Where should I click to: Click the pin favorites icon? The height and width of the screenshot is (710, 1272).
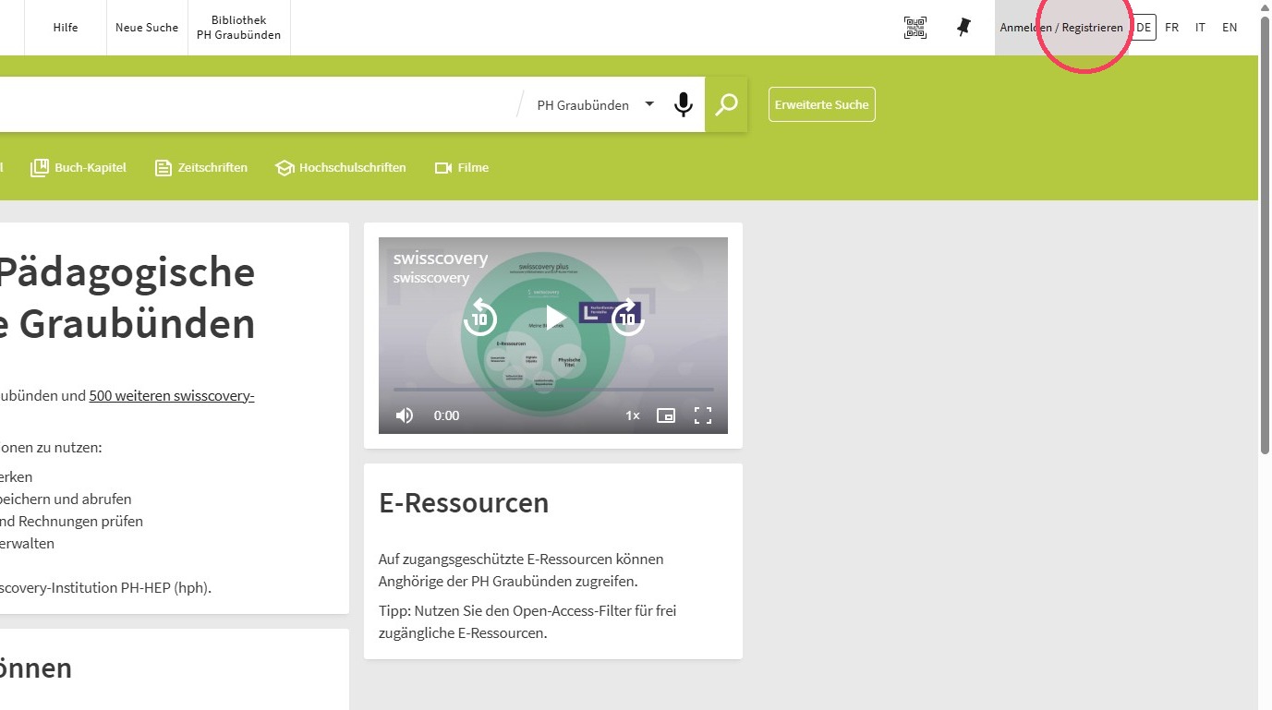point(963,28)
